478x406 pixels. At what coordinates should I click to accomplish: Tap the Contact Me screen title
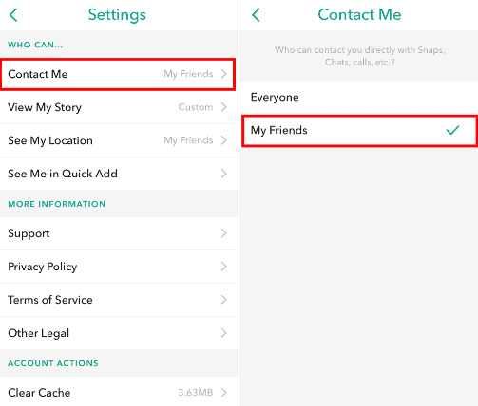(359, 14)
